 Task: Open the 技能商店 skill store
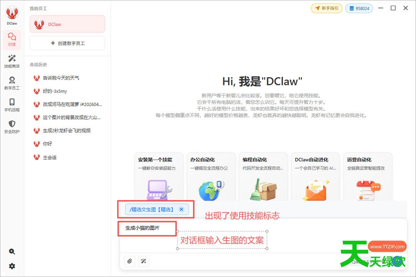(12, 61)
